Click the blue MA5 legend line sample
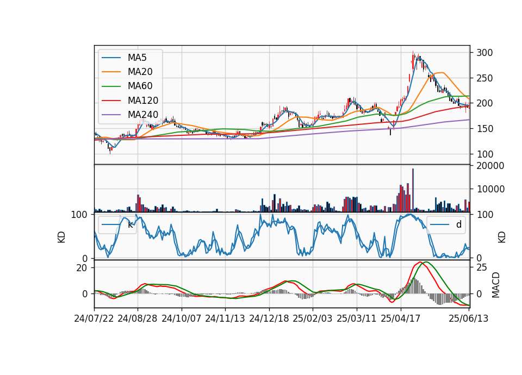The width and height of the screenshot is (522, 375). coord(111,58)
